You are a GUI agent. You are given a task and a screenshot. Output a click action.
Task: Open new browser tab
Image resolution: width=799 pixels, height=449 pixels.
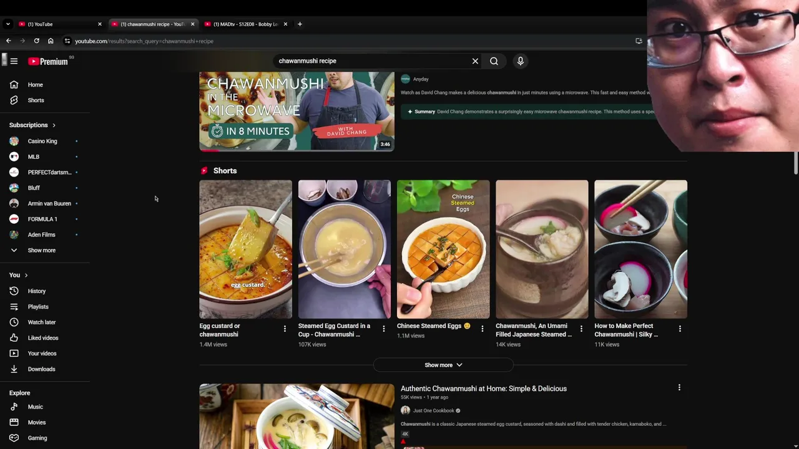[300, 24]
